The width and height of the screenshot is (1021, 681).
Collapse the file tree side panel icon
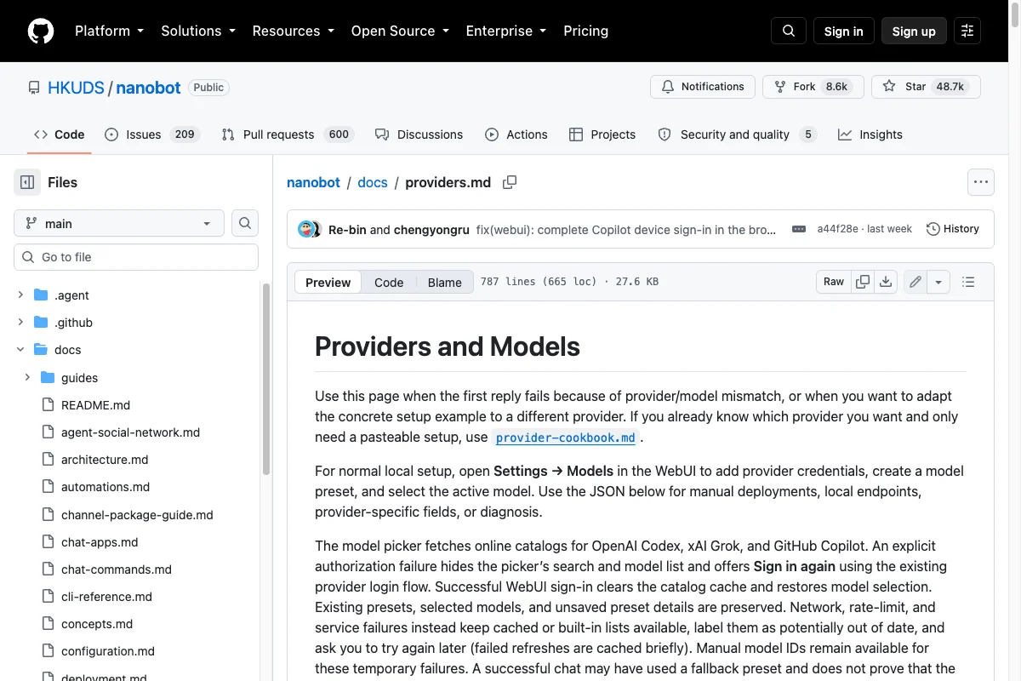[x=27, y=182]
